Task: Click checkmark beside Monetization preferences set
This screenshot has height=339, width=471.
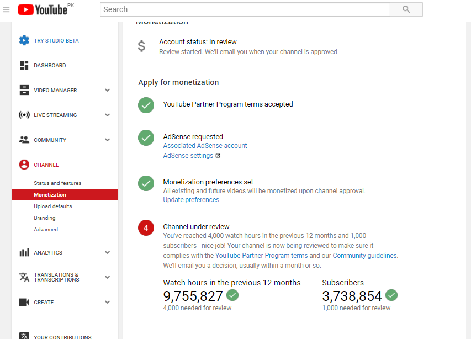Action: 146,183
